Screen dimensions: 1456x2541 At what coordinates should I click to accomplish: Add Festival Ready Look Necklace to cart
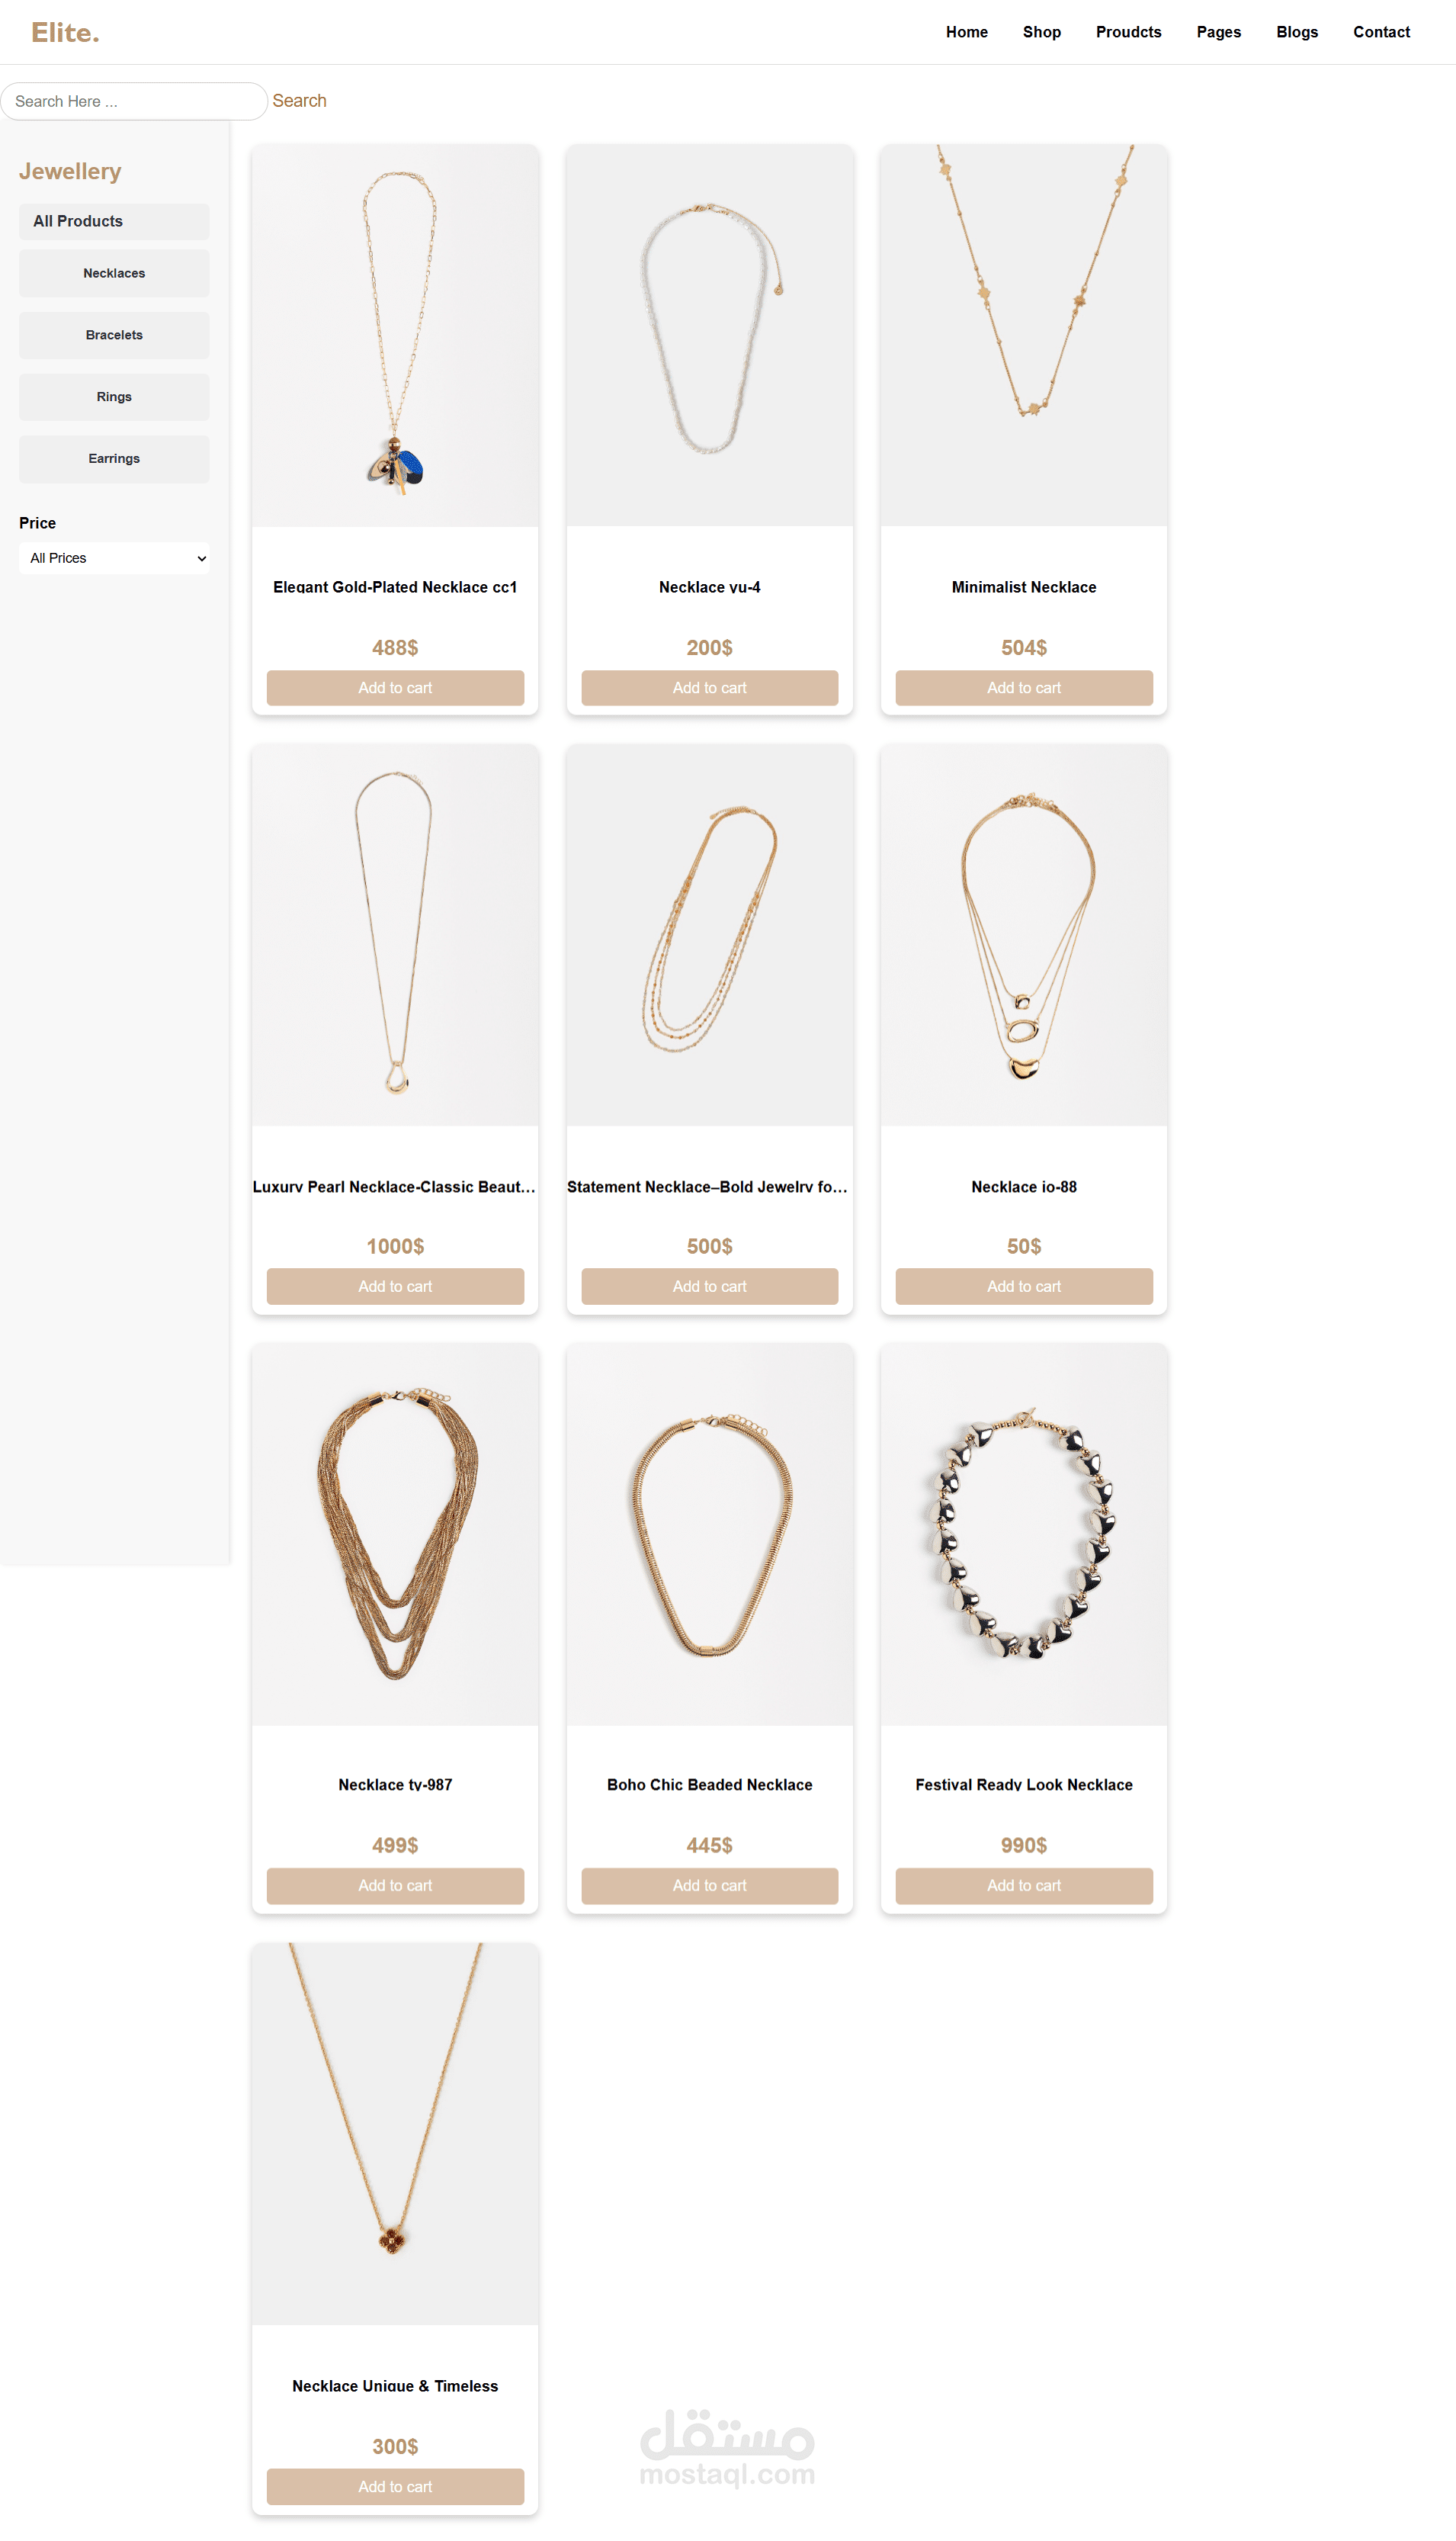point(1023,1886)
